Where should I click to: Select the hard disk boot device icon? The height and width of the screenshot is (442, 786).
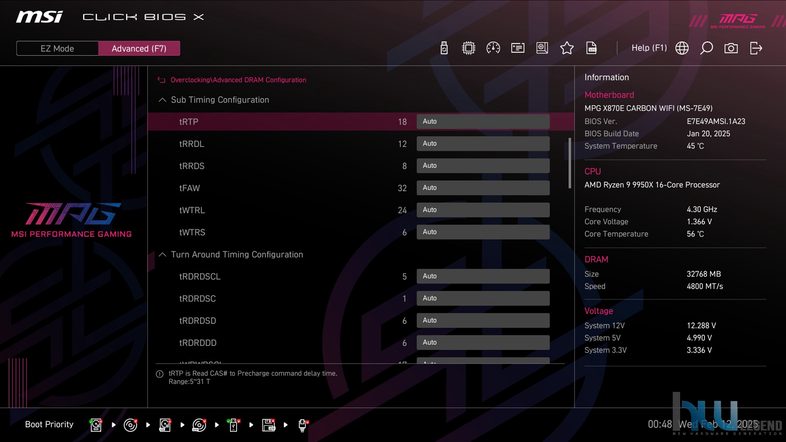pos(96,425)
